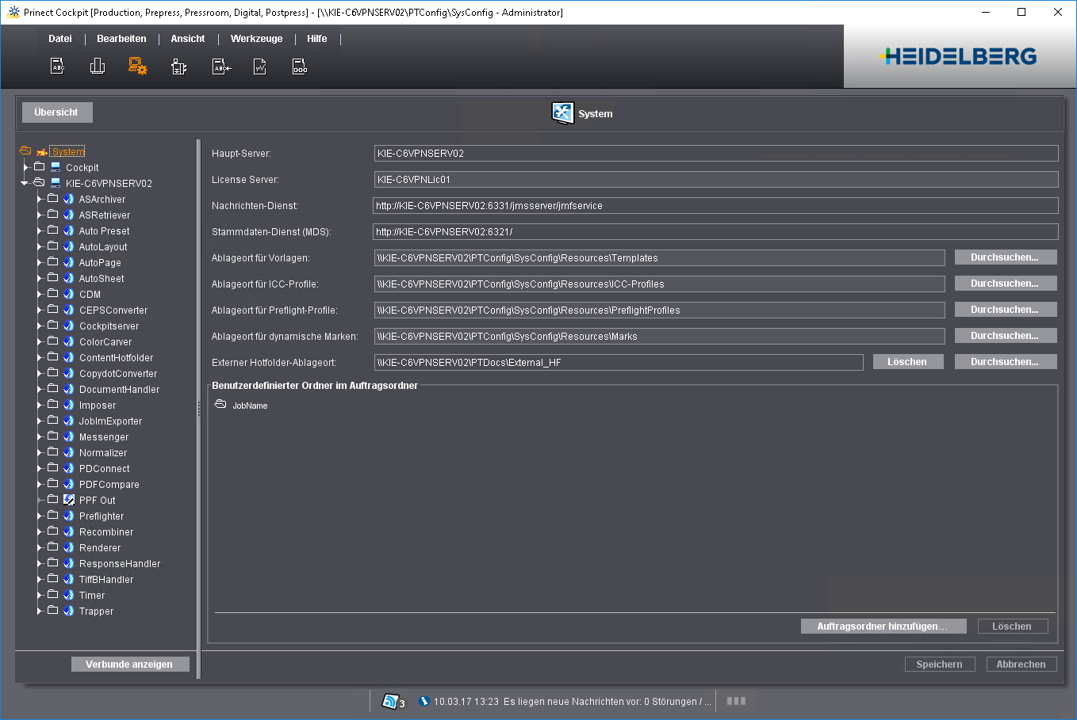
Task: Click the blue status icon next to Messenger
Action: coord(69,436)
